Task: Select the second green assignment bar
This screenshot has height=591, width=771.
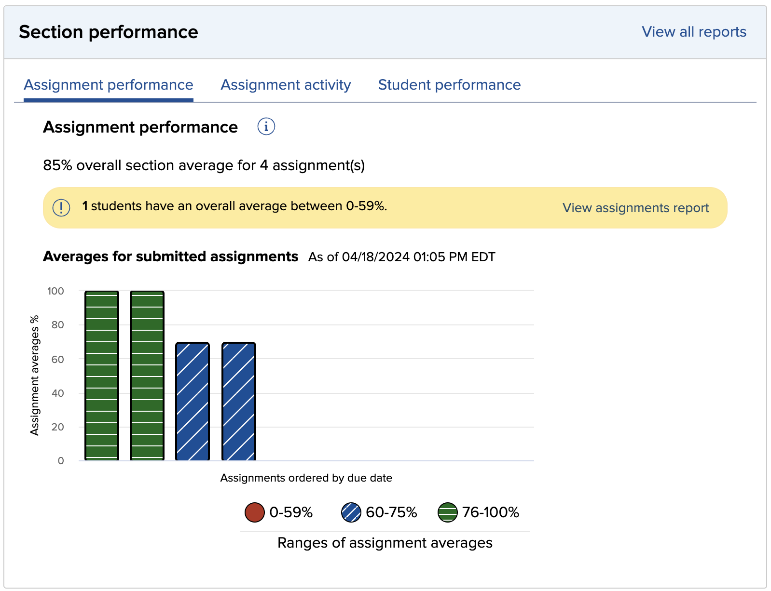Action: coord(147,376)
